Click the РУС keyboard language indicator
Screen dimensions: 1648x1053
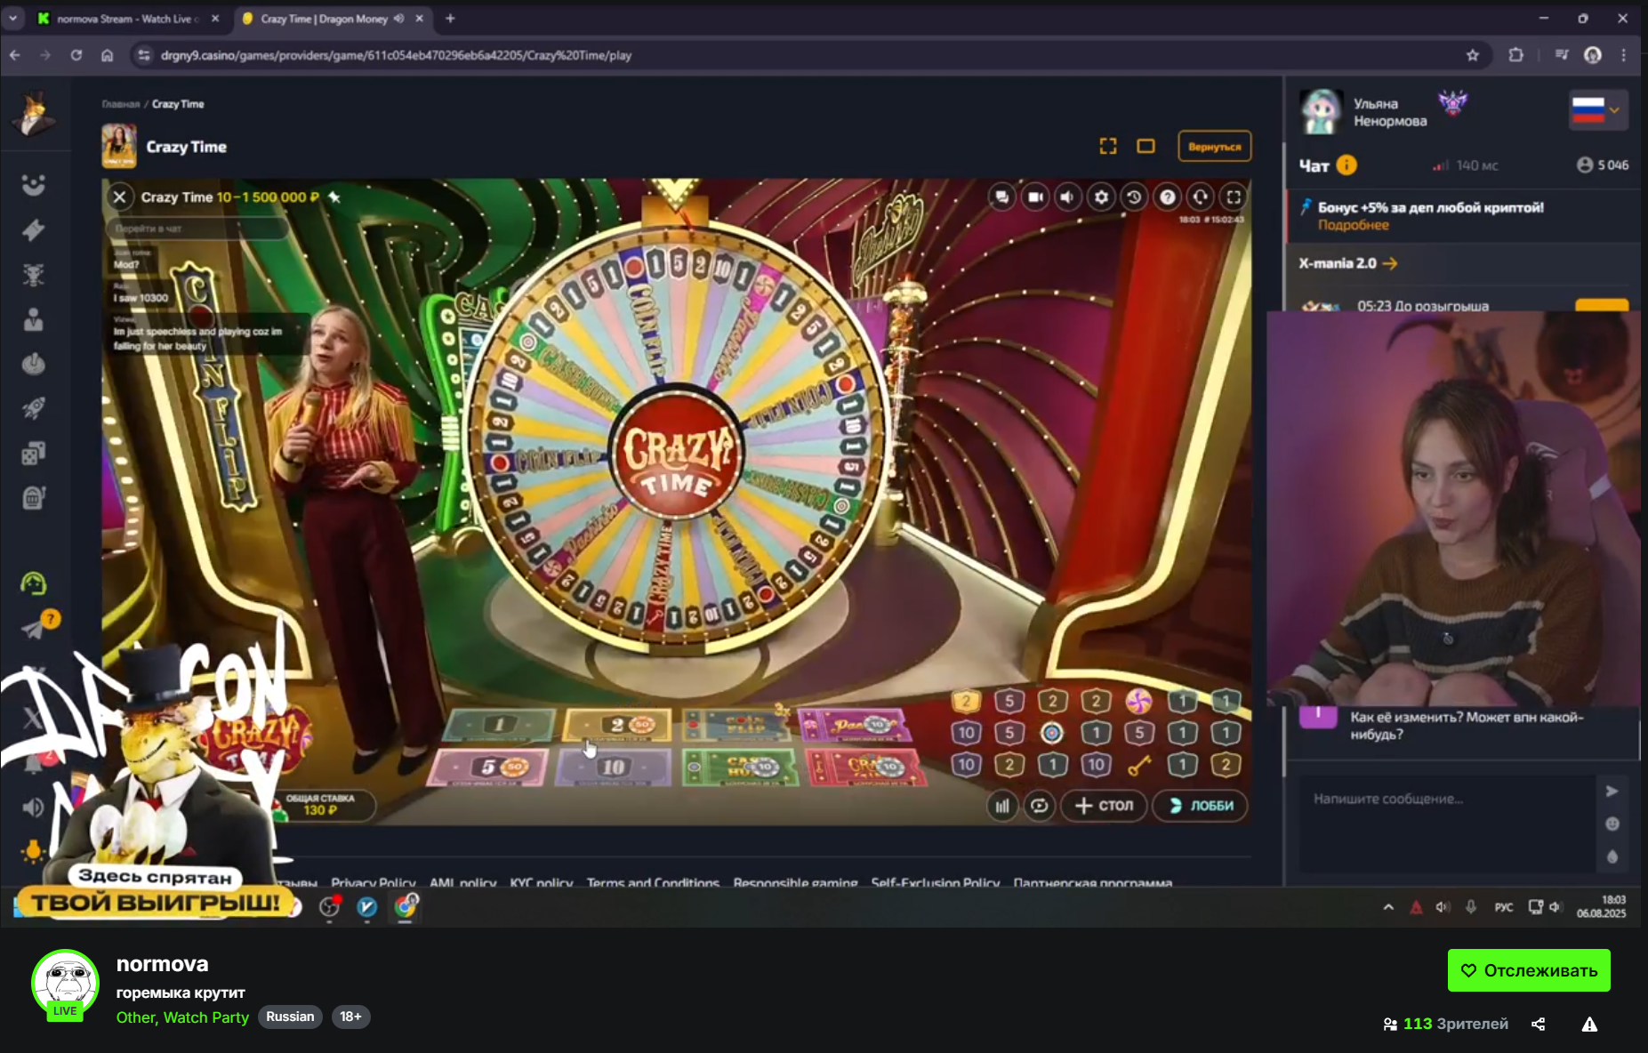[x=1504, y=907]
